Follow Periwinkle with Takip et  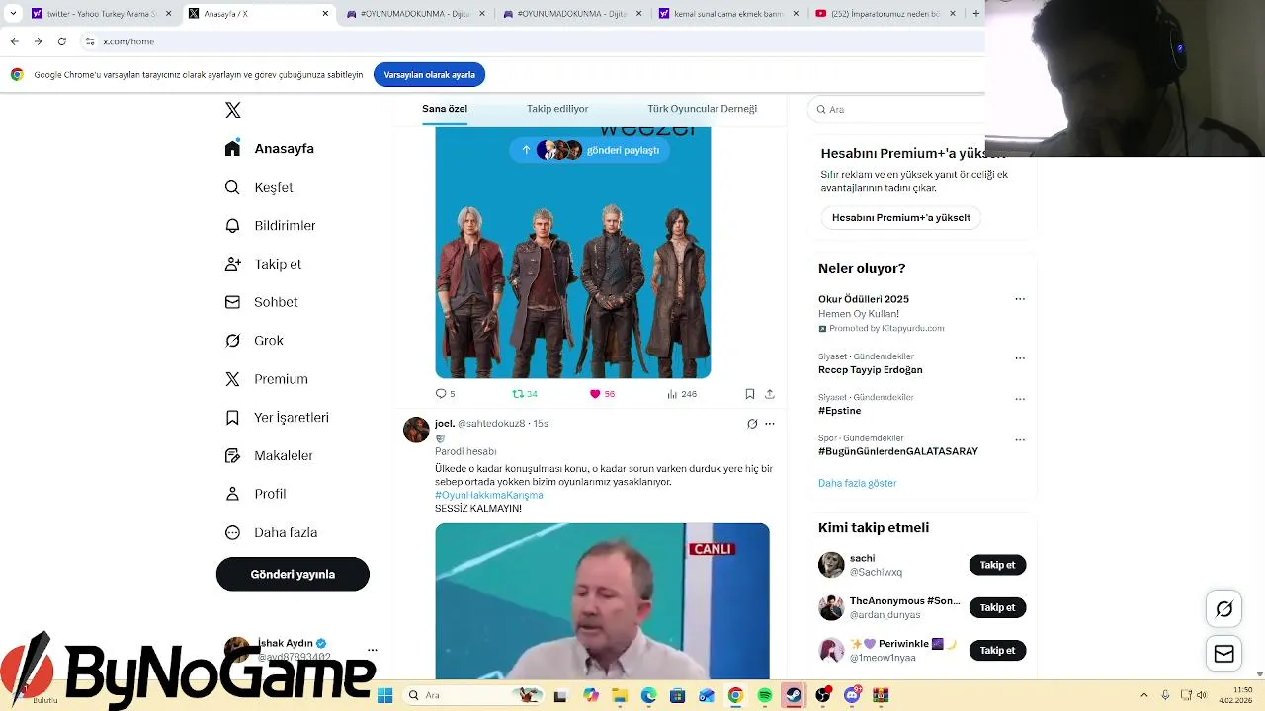997,650
